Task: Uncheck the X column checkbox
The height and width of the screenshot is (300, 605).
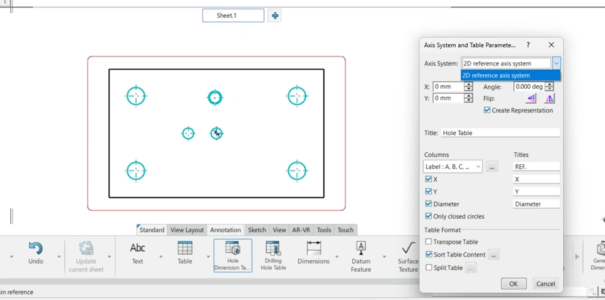Action: (x=429, y=179)
